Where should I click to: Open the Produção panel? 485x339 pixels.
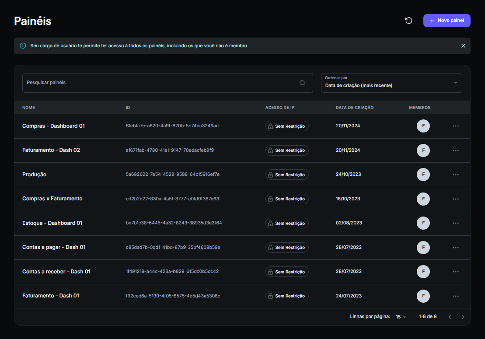[35, 175]
